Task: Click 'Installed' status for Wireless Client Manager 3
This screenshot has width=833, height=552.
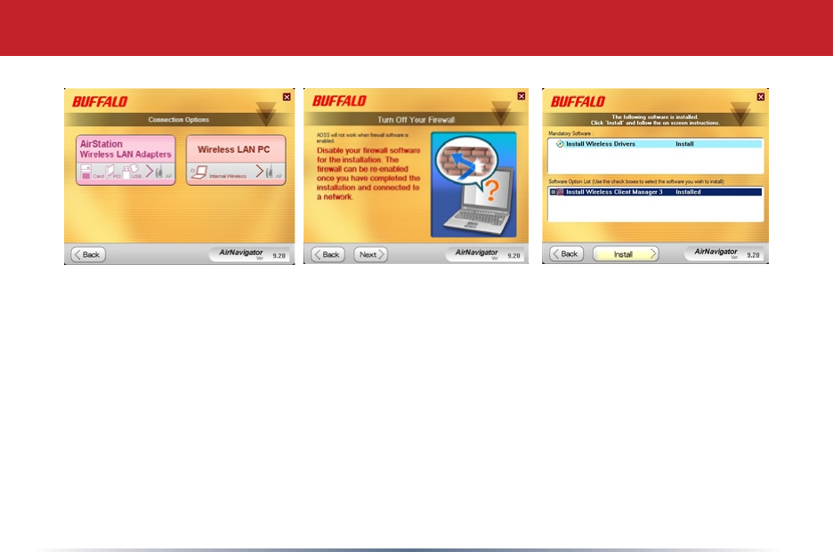Action: (688, 192)
